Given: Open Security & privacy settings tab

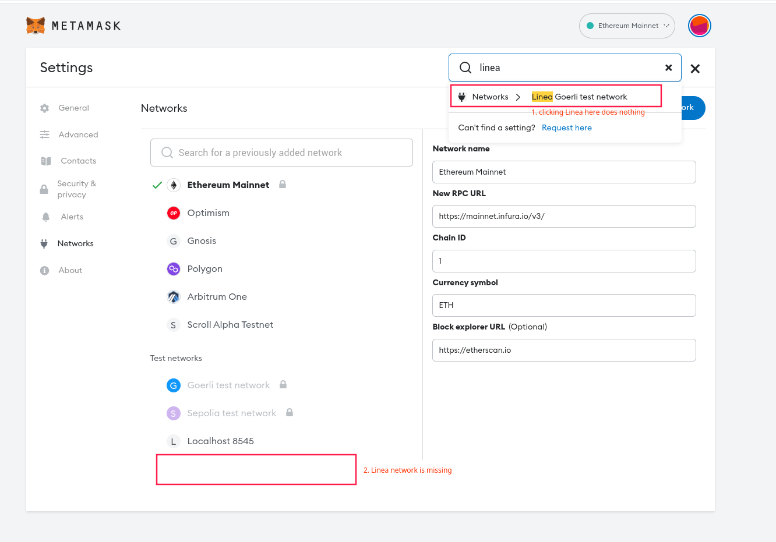Looking at the screenshot, I should [x=77, y=189].
